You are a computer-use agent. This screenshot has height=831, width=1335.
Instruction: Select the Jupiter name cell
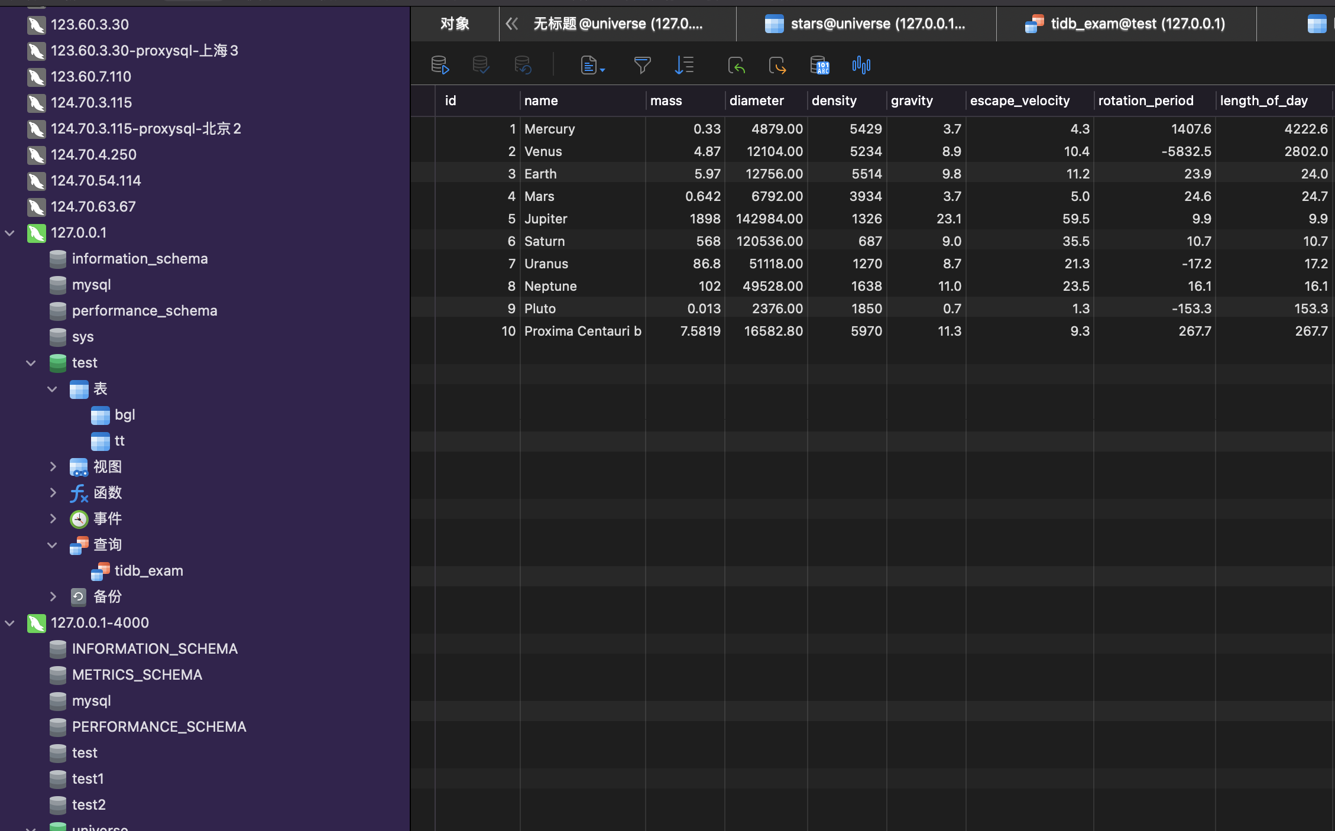(546, 219)
